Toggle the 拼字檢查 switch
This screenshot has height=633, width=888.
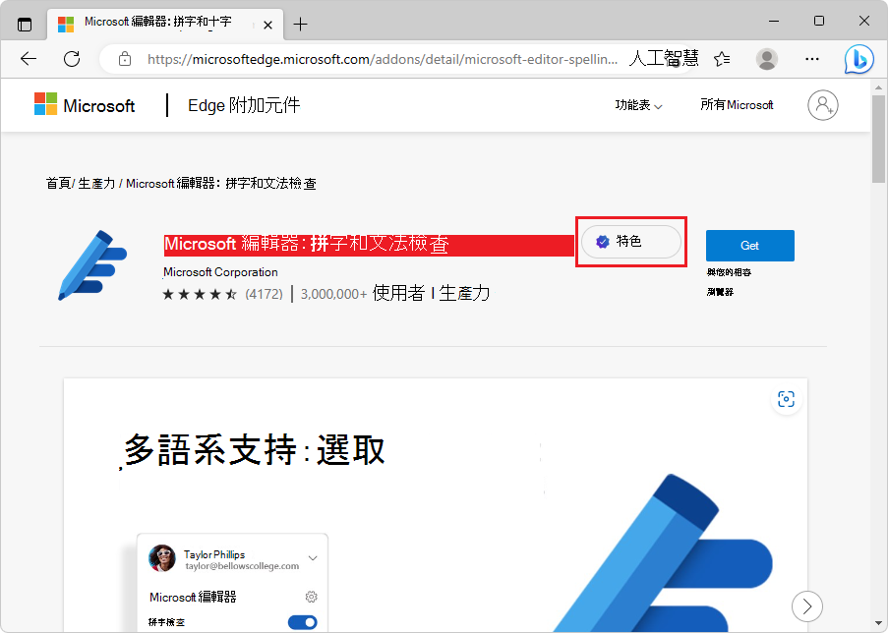303,622
